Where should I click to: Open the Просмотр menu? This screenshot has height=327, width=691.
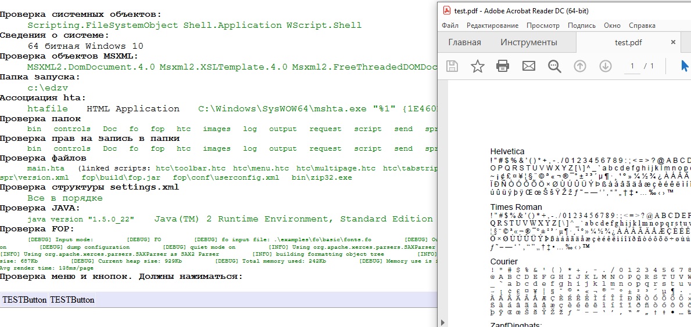[543, 26]
